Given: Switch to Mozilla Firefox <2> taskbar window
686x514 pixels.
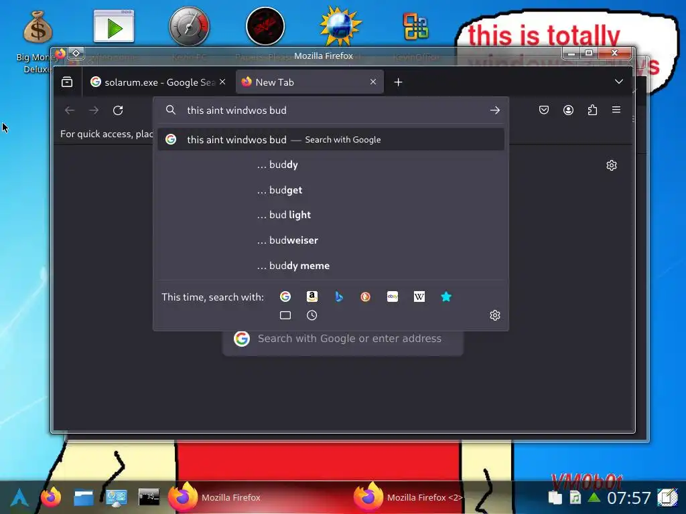Looking at the screenshot, I should (409, 497).
